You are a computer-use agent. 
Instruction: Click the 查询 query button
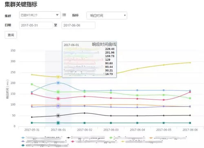click(x=11, y=35)
